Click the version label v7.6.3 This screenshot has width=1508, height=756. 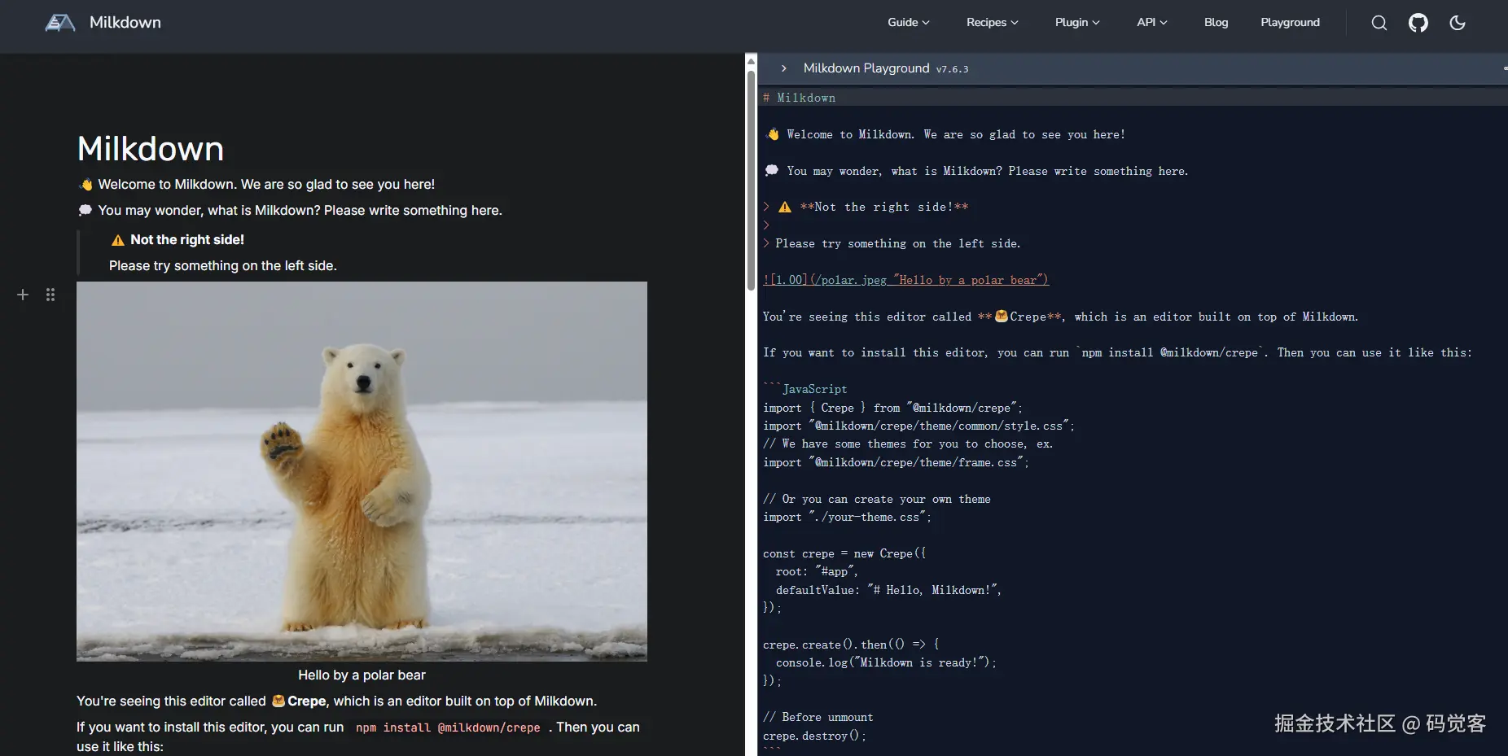click(953, 69)
